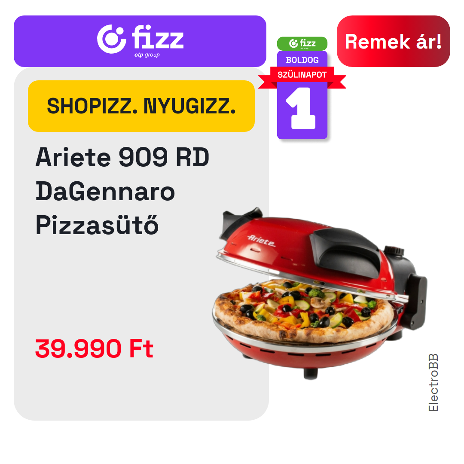Viewport: 464px width, 464px height.
Task: Click the ElectroBB vertical seller label
Action: pos(433,382)
